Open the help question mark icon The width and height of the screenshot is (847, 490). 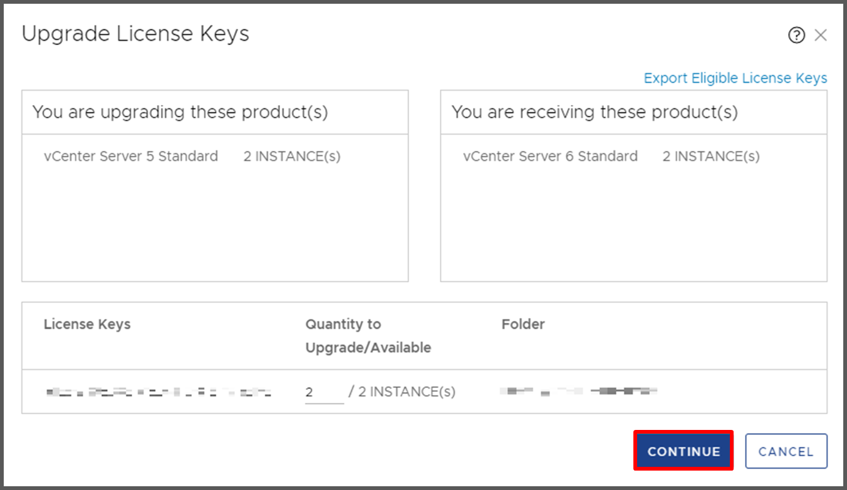click(x=796, y=36)
